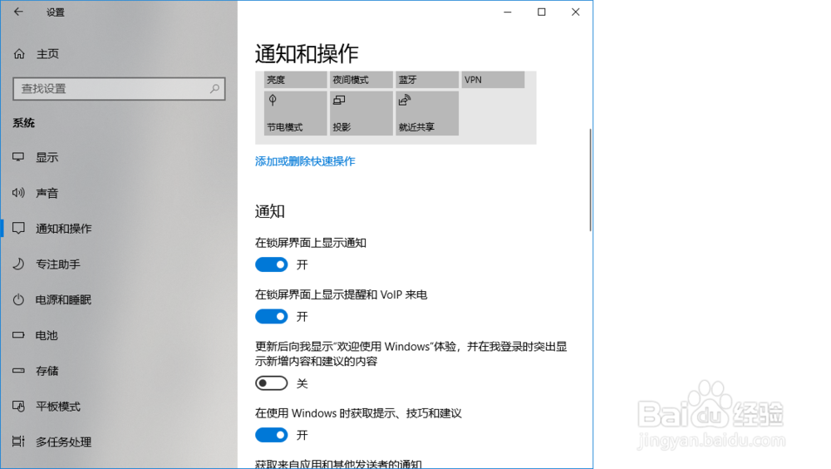The image size is (831, 469).
Task: Click the 平板模式 tablet icon
Action: coord(18,407)
